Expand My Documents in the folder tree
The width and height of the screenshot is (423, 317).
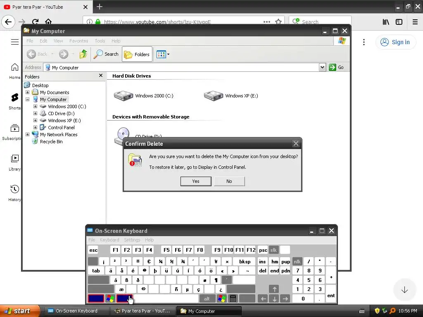point(27,92)
